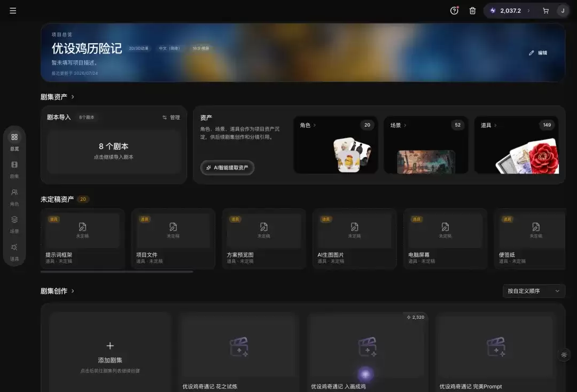Open the 项目文件 draft asset icon

[173, 227]
